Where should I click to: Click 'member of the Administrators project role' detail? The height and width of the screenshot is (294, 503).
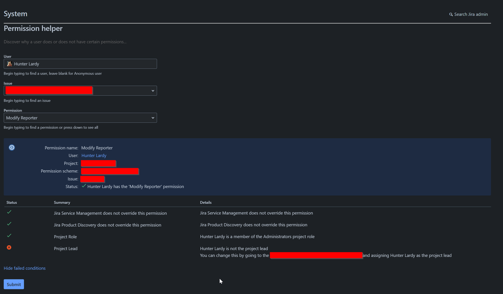coord(257,237)
